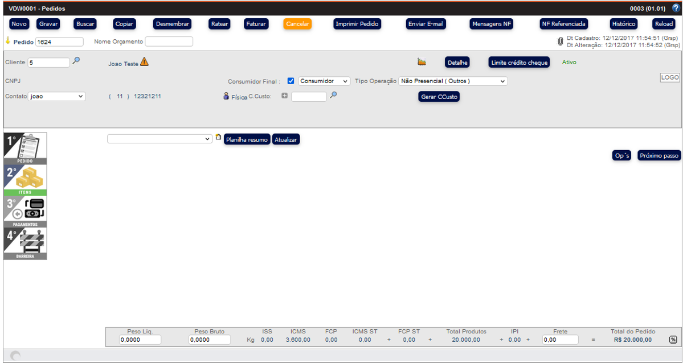The height and width of the screenshot is (364, 683).
Task: Open the Contato dropdown showing joao
Action: pos(56,97)
